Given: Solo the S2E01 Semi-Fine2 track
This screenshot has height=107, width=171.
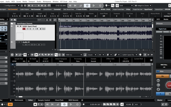Looking at the screenshot, I should pos(20,26).
